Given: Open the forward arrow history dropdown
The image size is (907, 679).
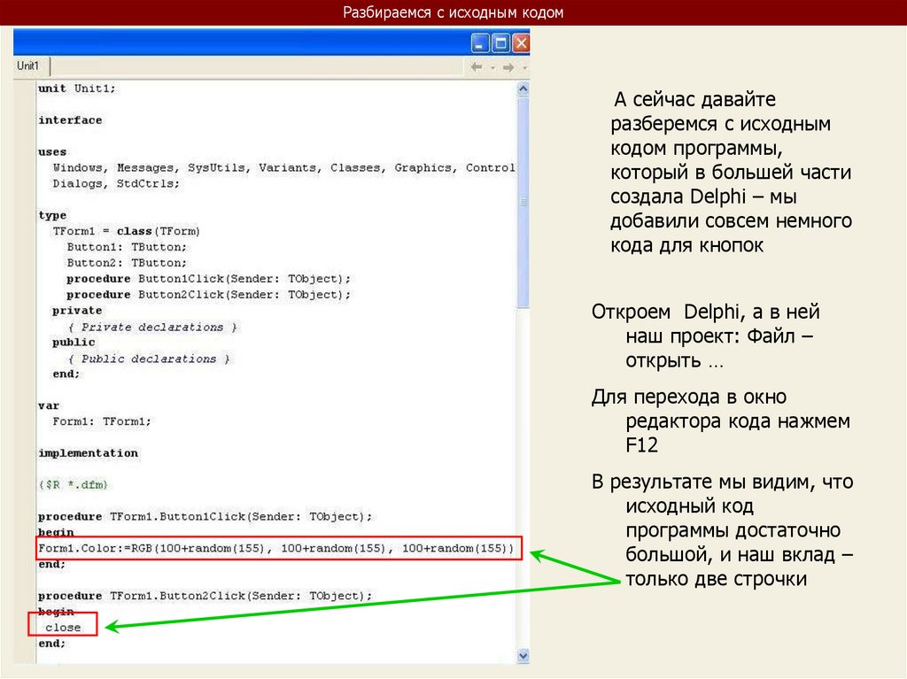Looking at the screenshot, I should coord(524,68).
